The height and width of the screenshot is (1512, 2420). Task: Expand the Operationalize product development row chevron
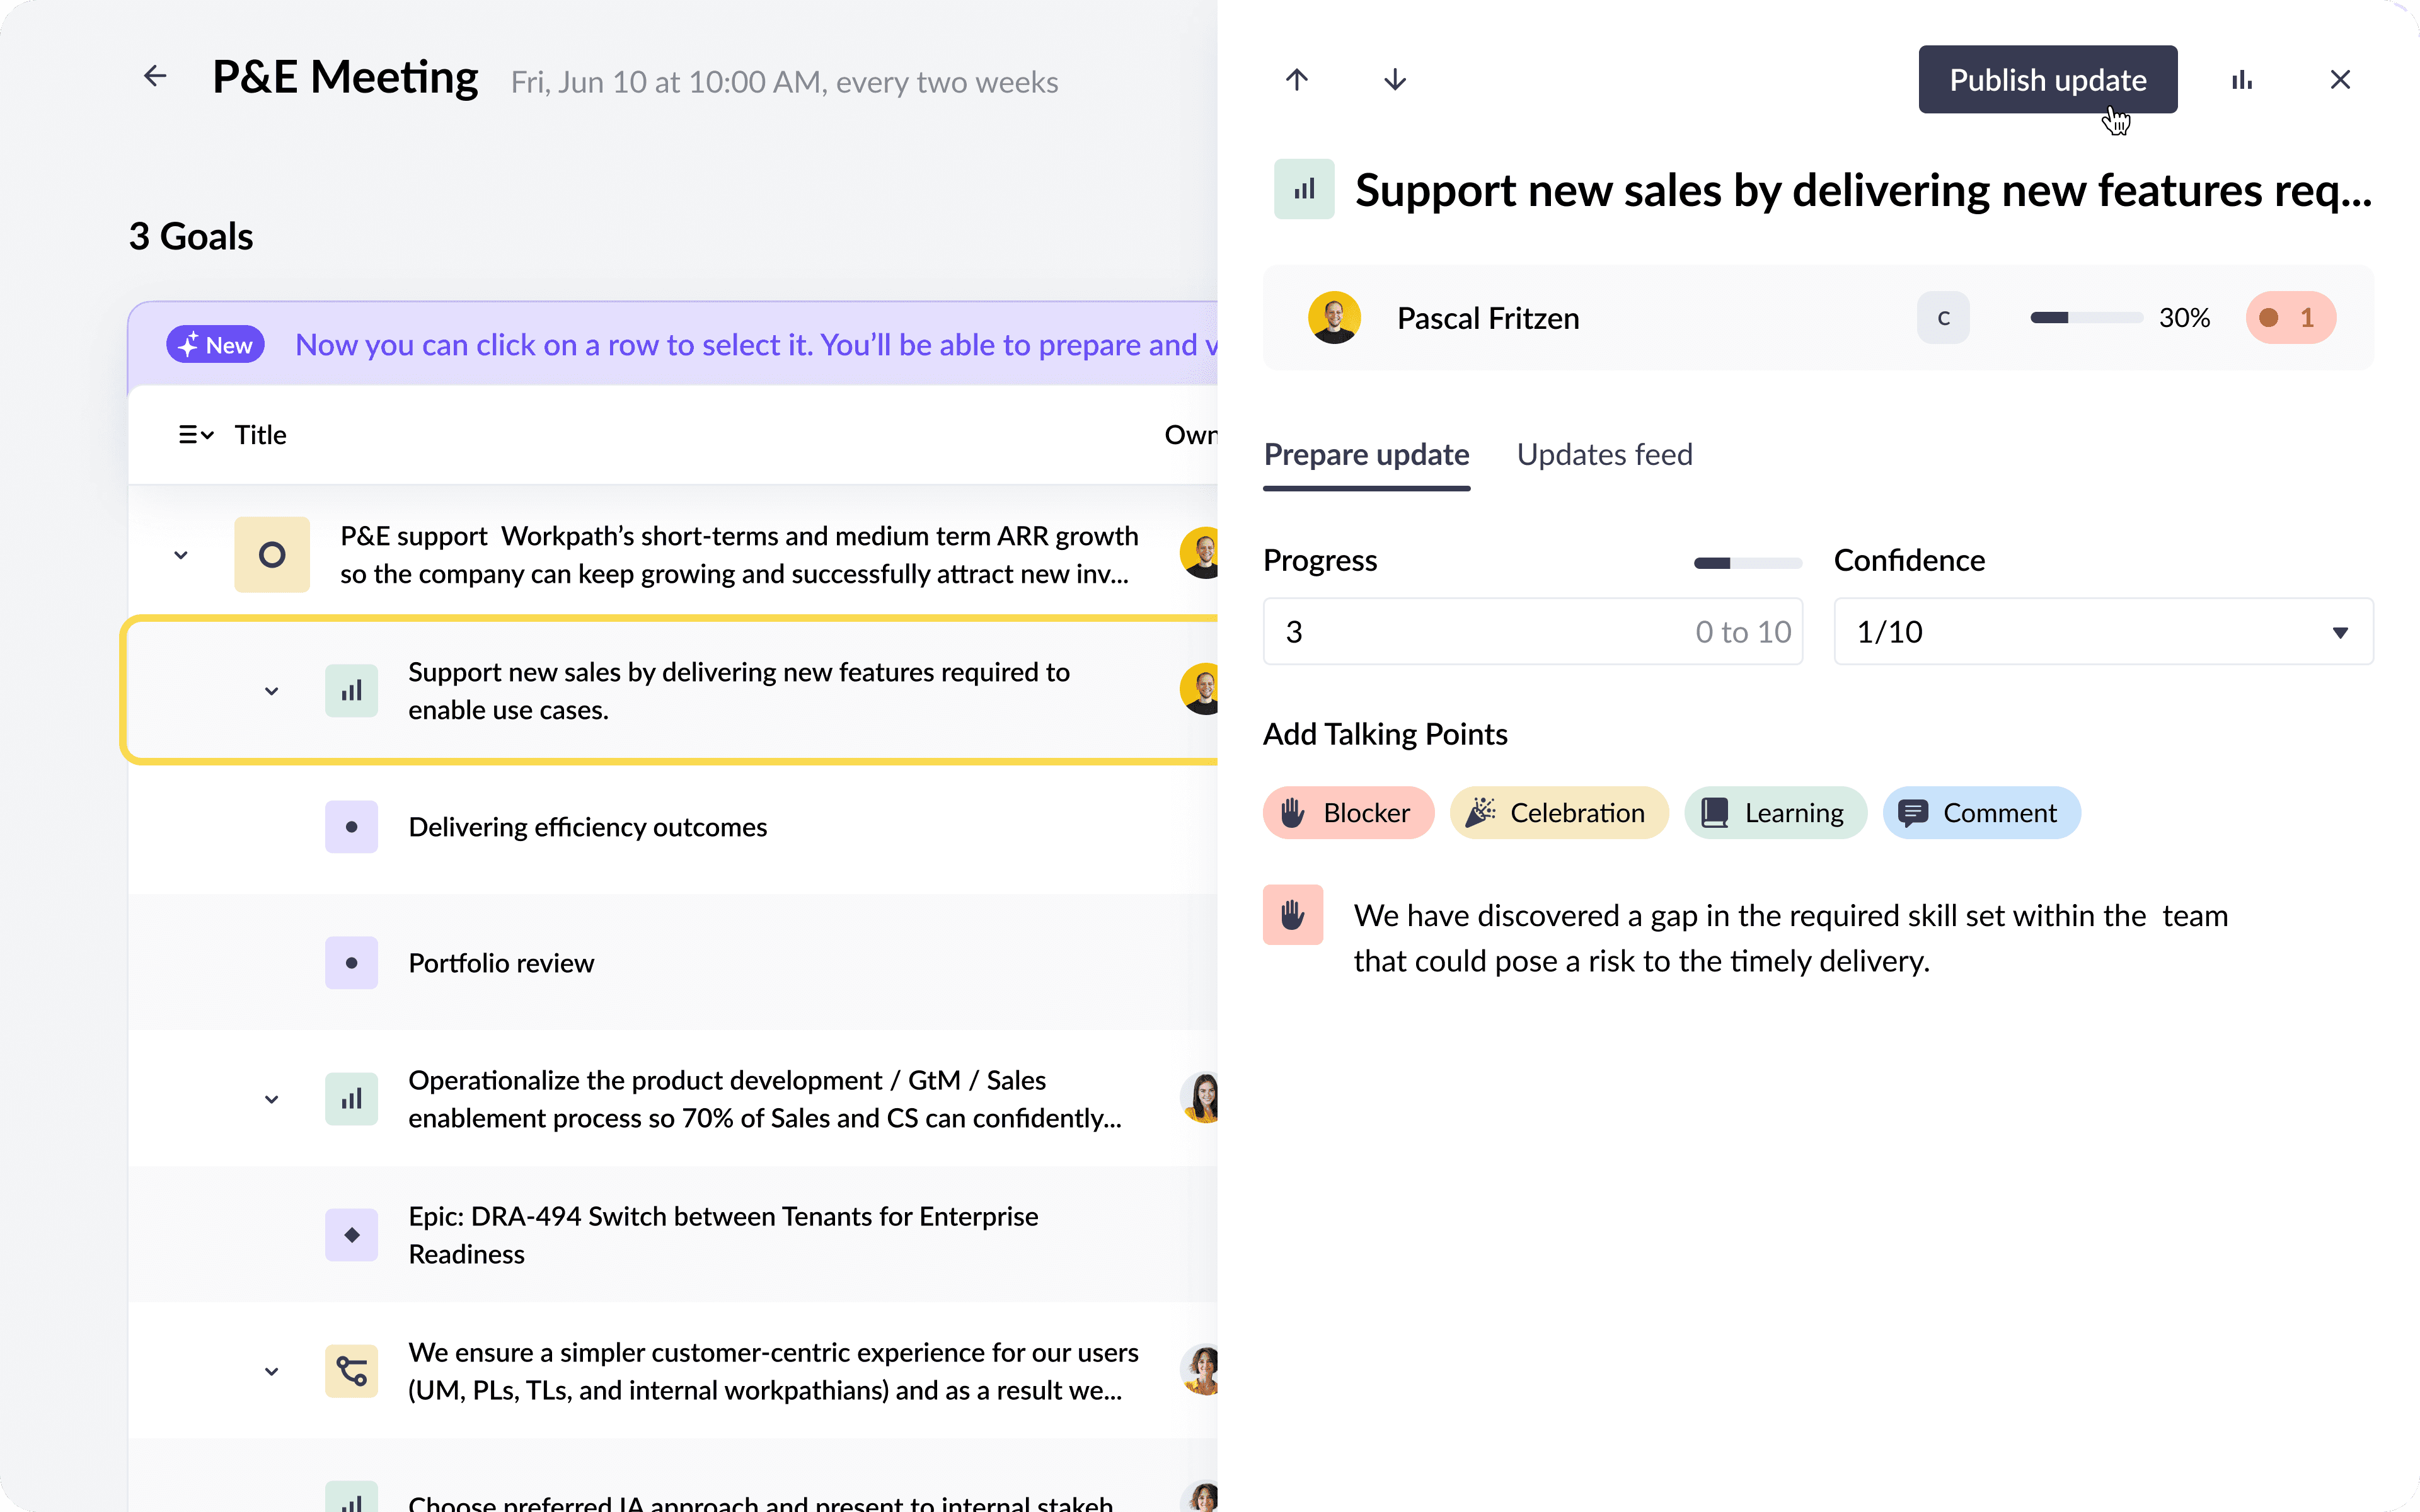271,1099
